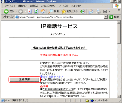This screenshot has width=122, height=103.
Task: Click the status bar page icon
Action: [x=3, y=100]
